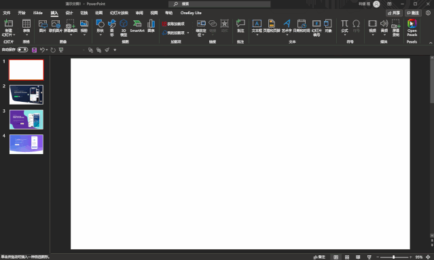Viewport: 434px width, 260px height.
Task: Toggle the AutoSave switch
Action: click(22, 50)
